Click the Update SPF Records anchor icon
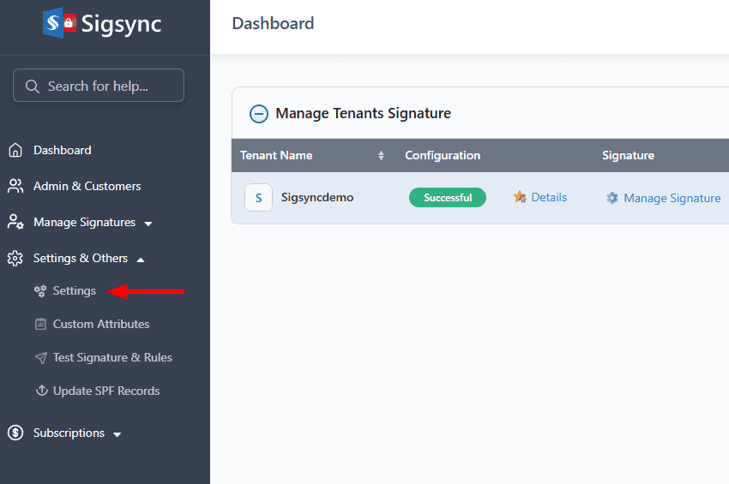Screen dimensions: 729x484 (40, 391)
